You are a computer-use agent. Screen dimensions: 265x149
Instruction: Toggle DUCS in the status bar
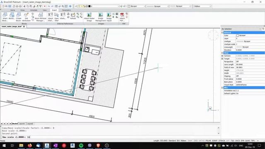coord(237,141)
